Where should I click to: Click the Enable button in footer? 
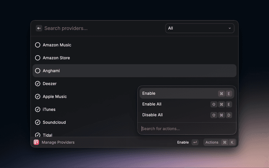(x=183, y=142)
